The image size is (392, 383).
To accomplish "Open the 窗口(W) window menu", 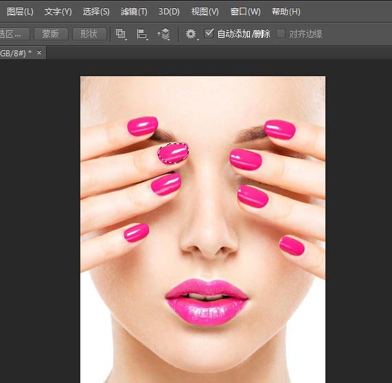I will (x=245, y=12).
